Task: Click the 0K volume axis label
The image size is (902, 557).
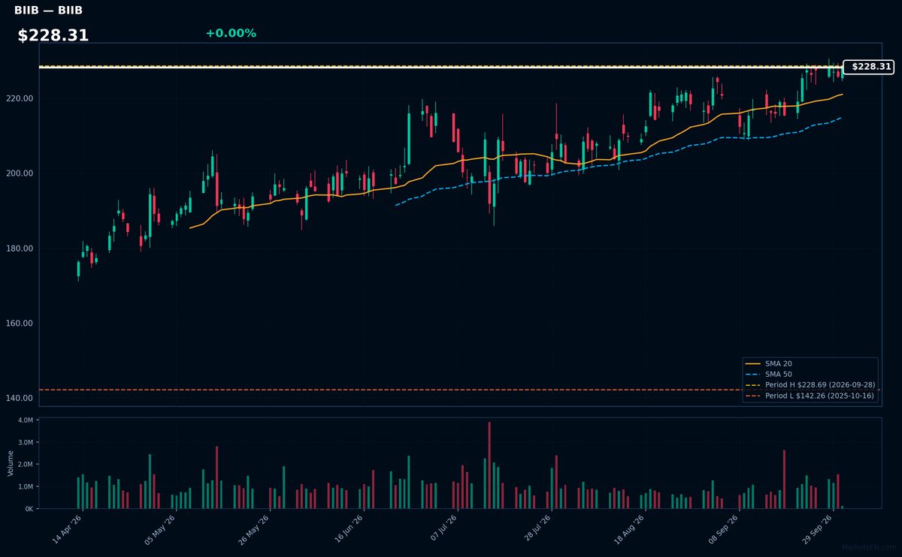Action: [x=29, y=508]
